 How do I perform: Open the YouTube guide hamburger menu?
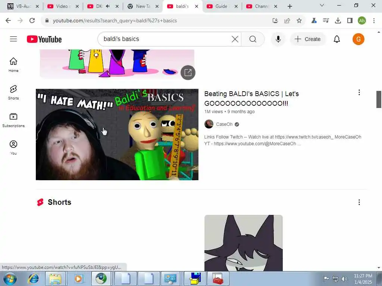click(x=13, y=39)
